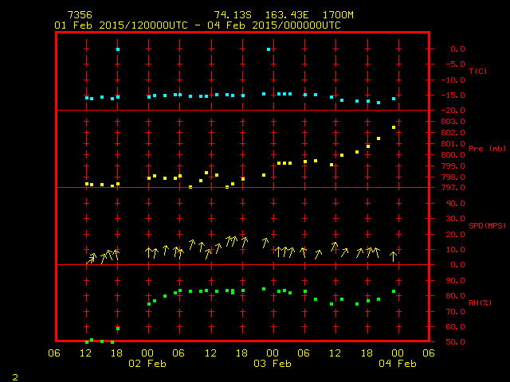Select the last green humidity point on the right
The image size is (510, 382).
(394, 291)
